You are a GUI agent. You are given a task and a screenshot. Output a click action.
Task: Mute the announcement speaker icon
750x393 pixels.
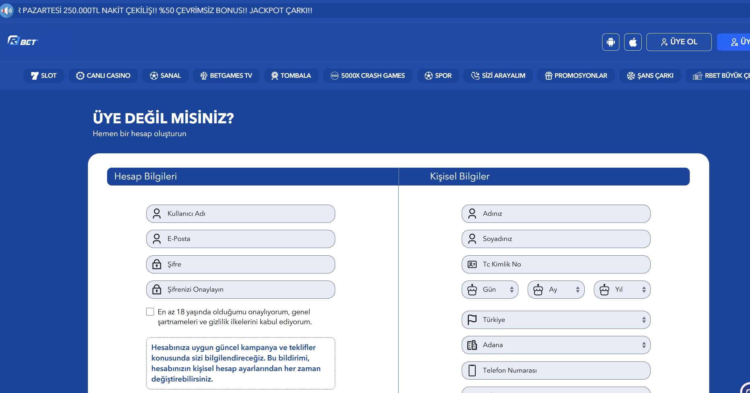click(x=7, y=11)
